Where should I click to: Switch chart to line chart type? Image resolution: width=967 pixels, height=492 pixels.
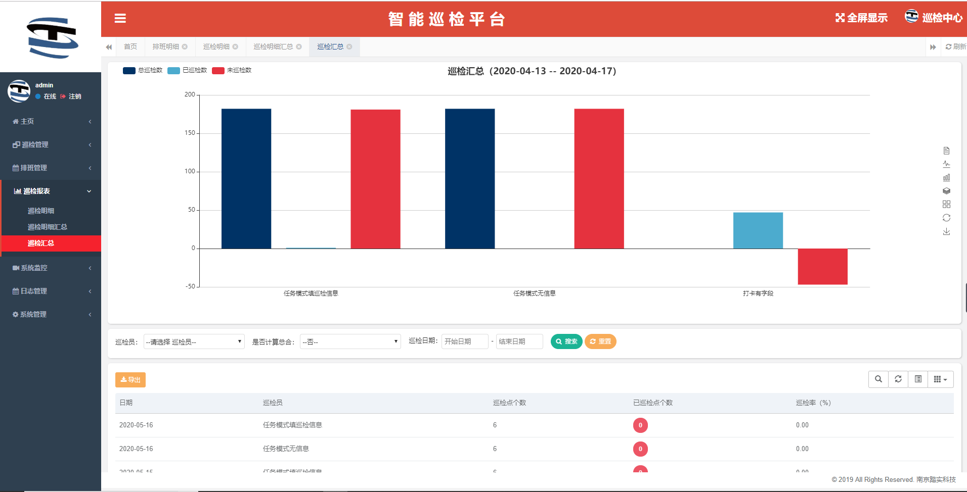pyautogui.click(x=947, y=164)
